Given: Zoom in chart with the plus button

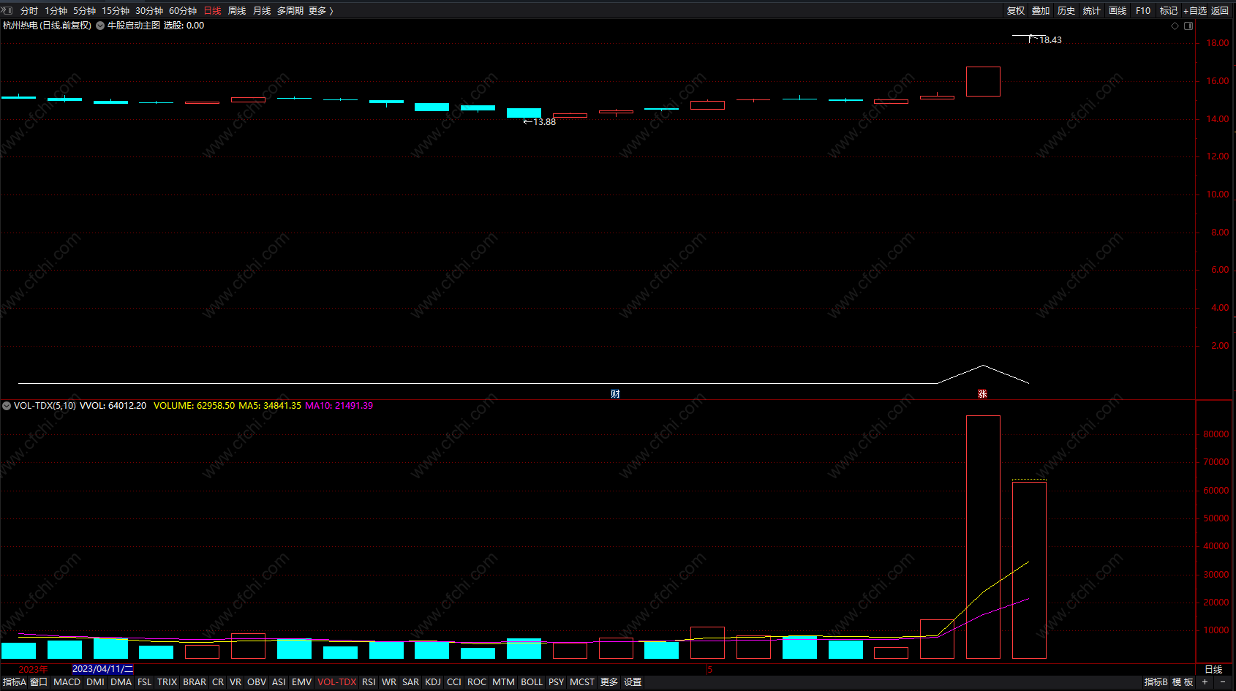Looking at the screenshot, I should [1205, 682].
